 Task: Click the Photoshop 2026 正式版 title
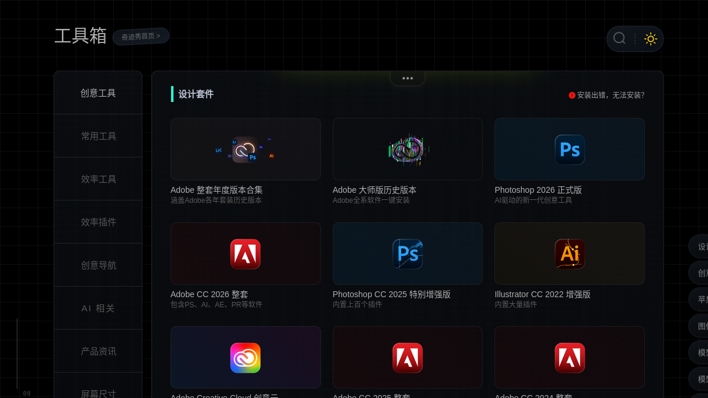click(538, 190)
